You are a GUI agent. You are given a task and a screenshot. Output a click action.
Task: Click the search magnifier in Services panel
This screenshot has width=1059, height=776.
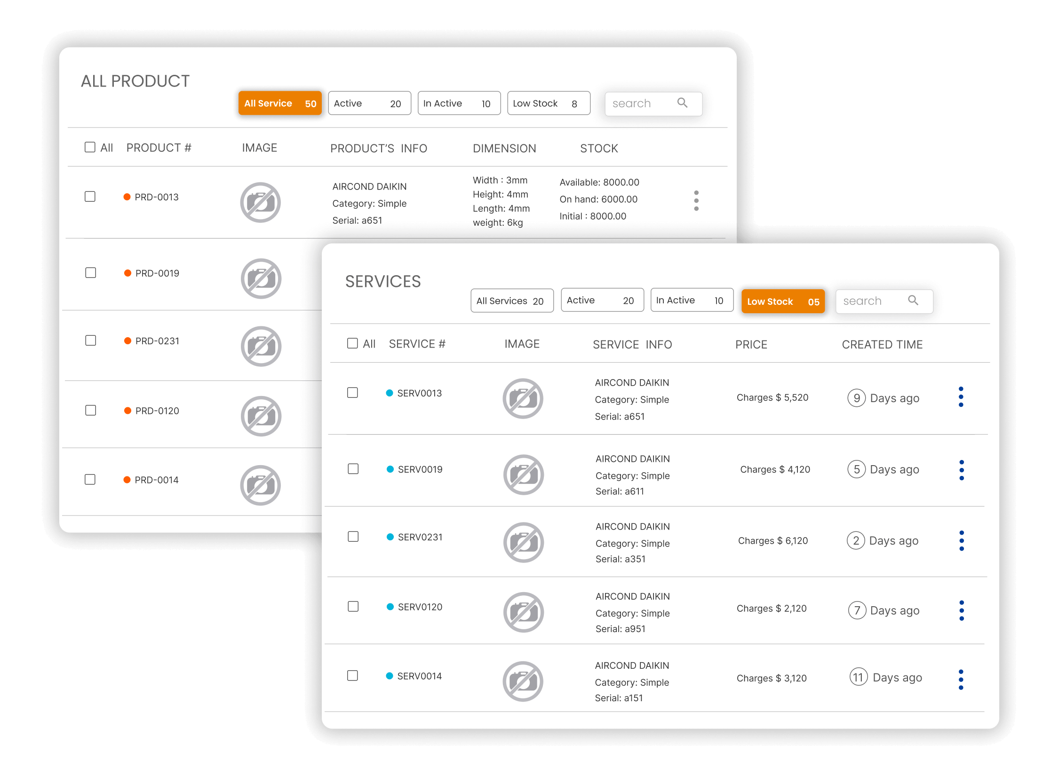(913, 301)
